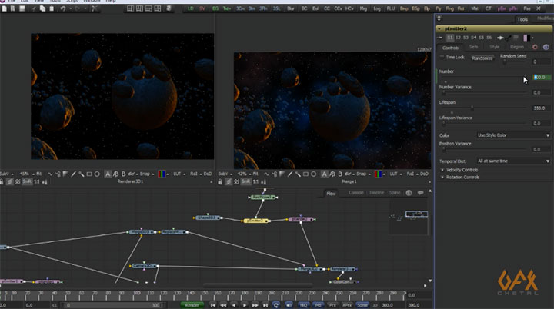Click ellipse mask icon in Merge1 viewer toolbar
This screenshot has height=309, width=554.
point(313,174)
